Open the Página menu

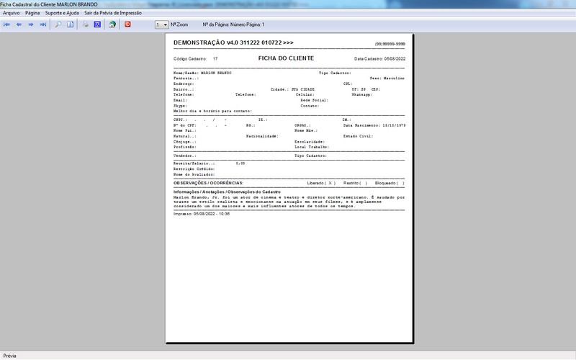pos(32,13)
